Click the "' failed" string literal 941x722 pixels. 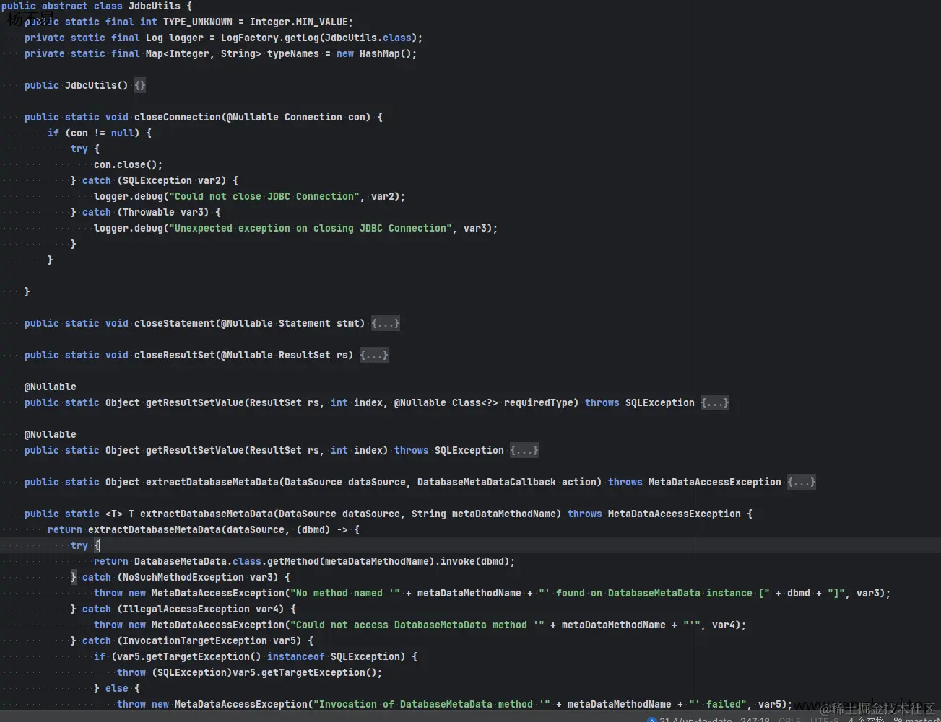tap(718, 704)
